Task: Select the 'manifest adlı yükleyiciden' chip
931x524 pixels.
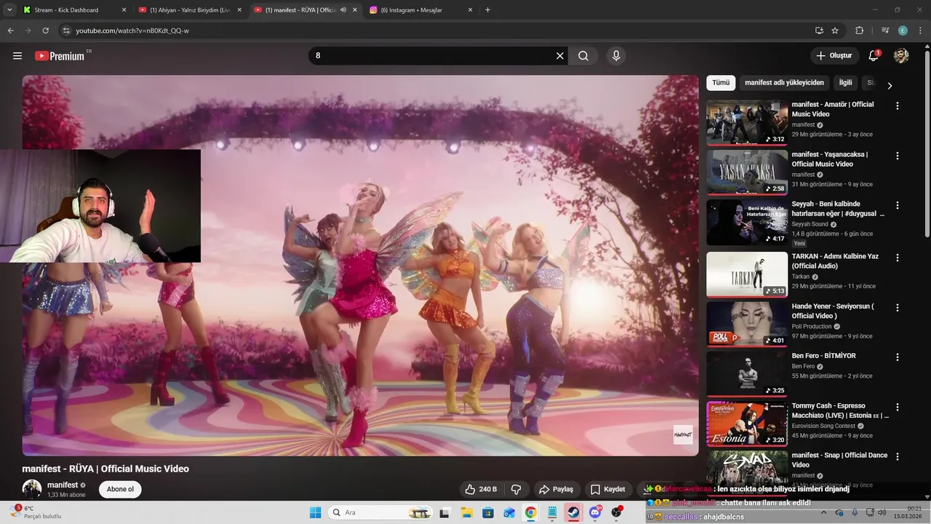Action: coord(784,83)
